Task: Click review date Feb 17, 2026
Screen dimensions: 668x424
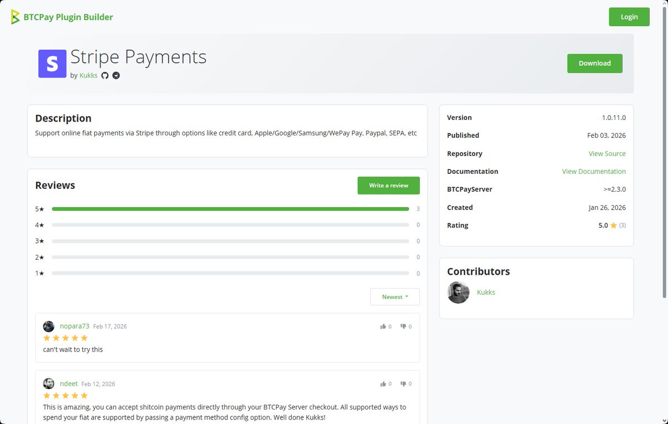Action: click(110, 326)
